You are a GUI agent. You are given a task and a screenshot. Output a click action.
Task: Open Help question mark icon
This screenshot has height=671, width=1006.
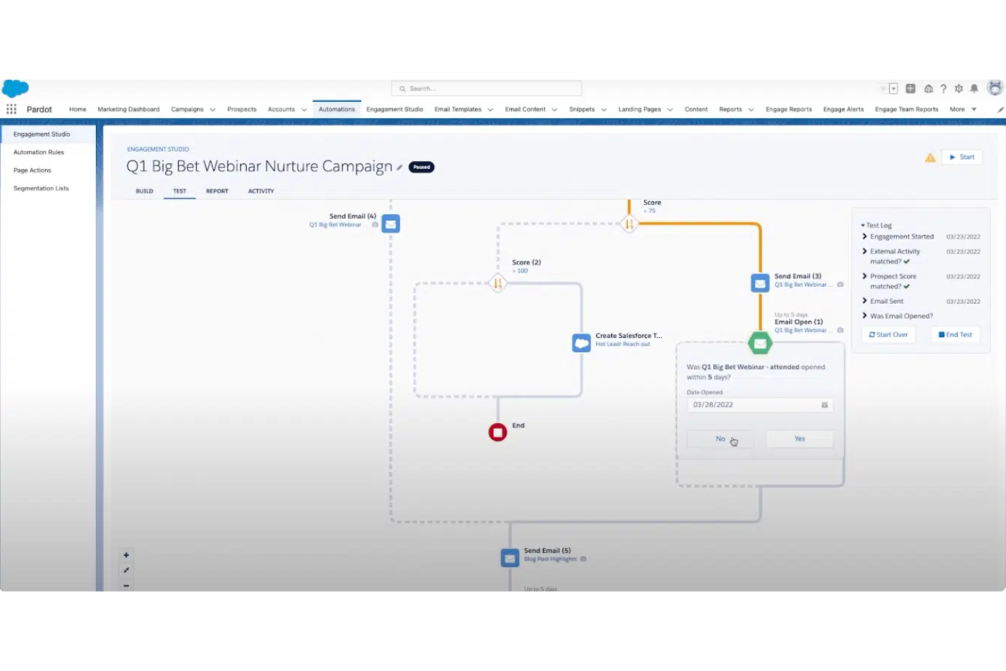[943, 88]
